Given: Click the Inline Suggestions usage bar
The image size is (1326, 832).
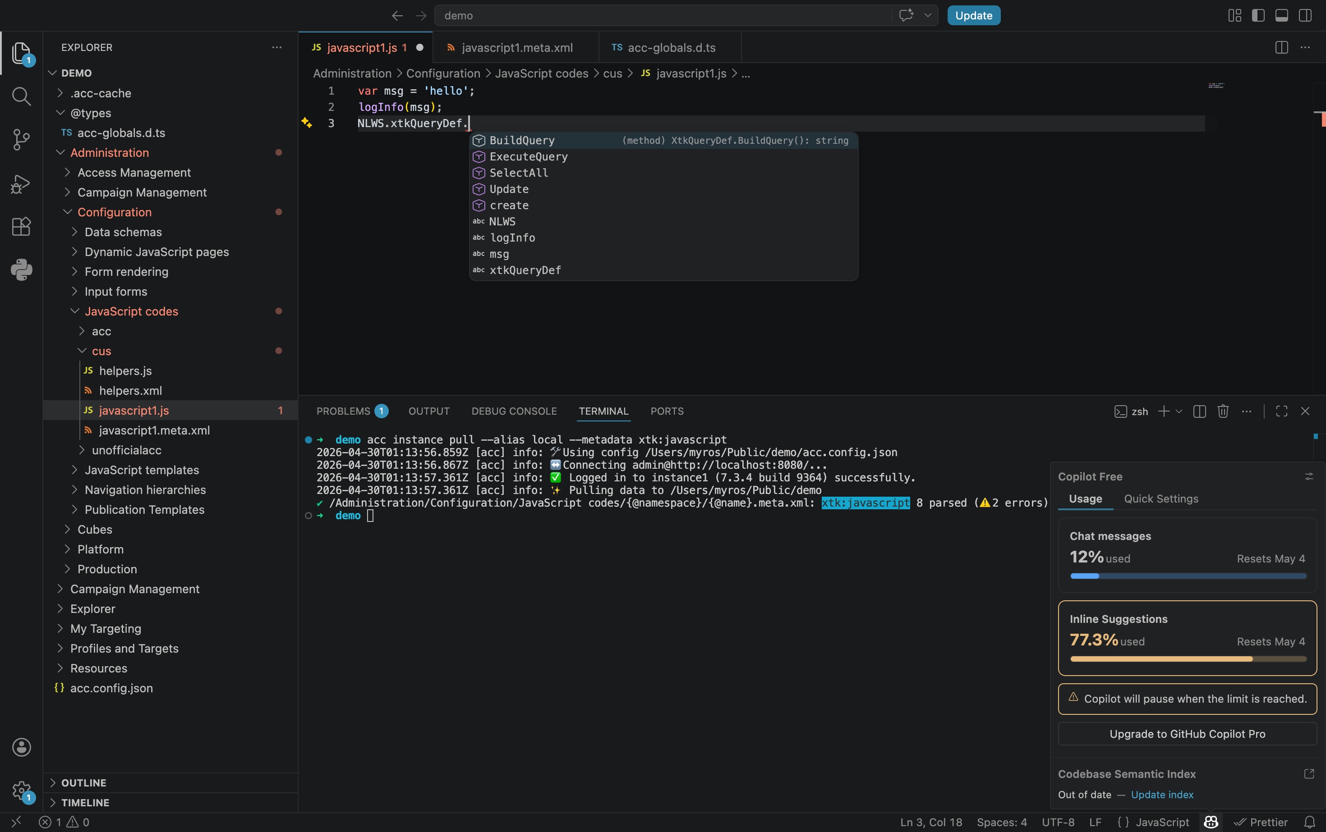Looking at the screenshot, I should click(1188, 658).
